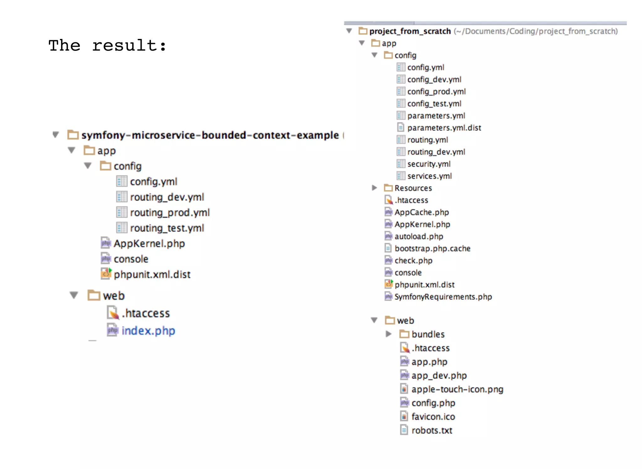This screenshot has width=642, height=469.
Task: Expand the bundles folder arrow
Action: [388, 334]
